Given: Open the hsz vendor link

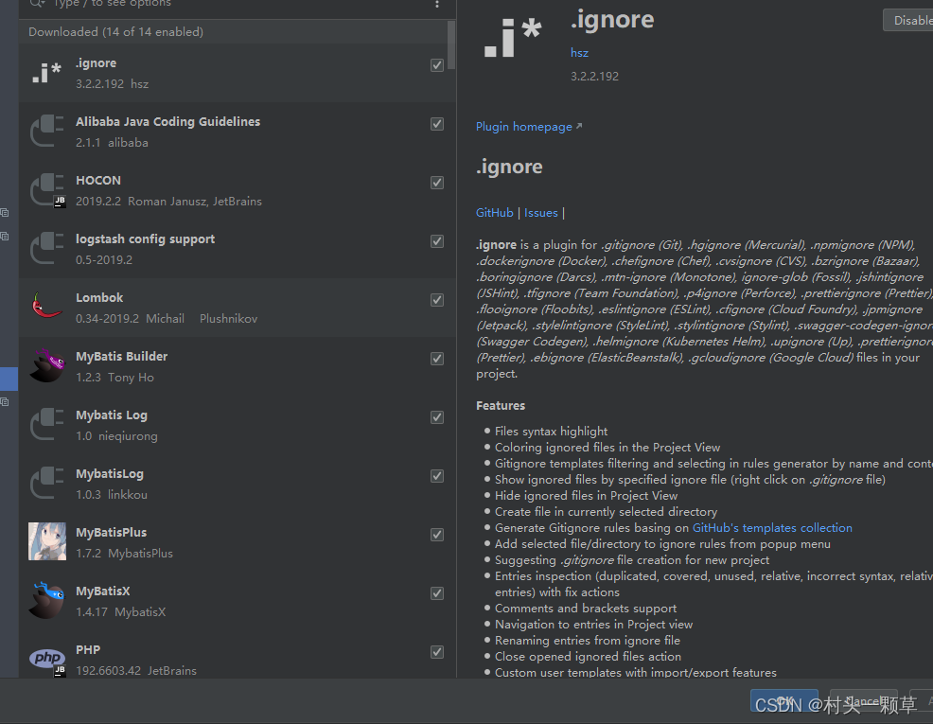Looking at the screenshot, I should tap(579, 52).
